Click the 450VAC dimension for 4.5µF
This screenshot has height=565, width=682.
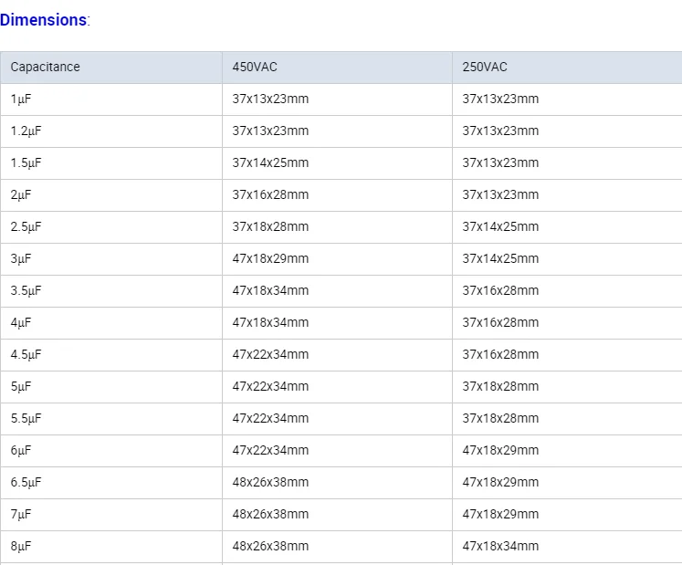pyautogui.click(x=270, y=355)
